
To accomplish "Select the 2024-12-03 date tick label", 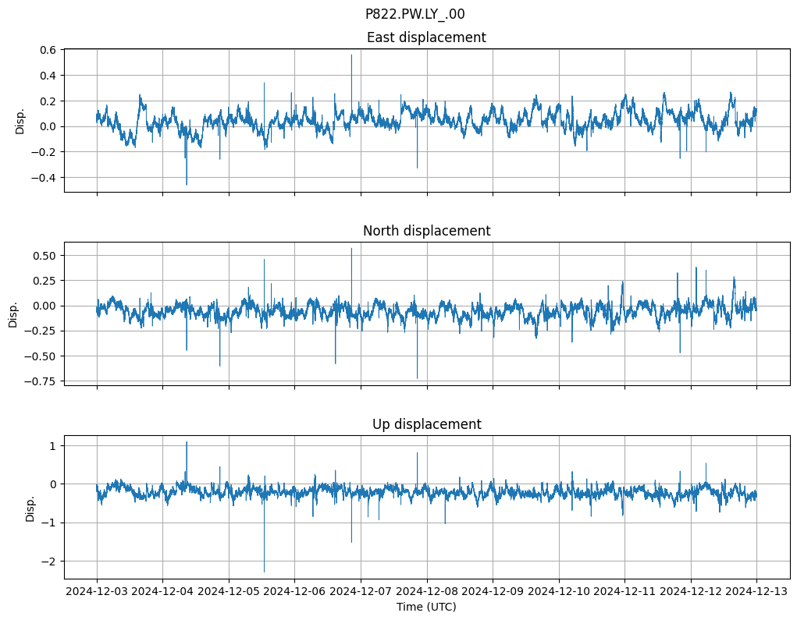I will click(97, 593).
